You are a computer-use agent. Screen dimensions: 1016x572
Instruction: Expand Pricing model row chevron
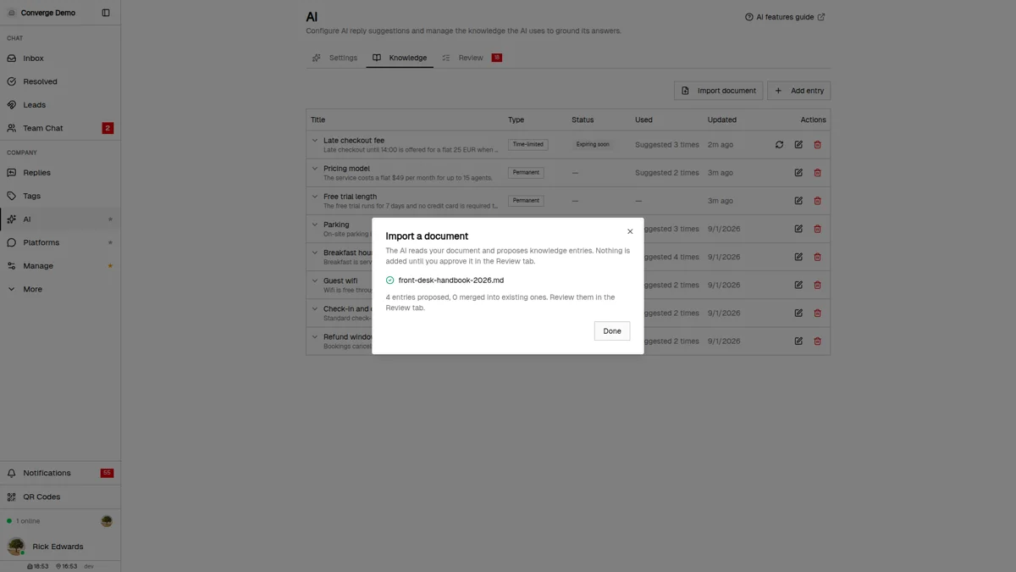315,169
